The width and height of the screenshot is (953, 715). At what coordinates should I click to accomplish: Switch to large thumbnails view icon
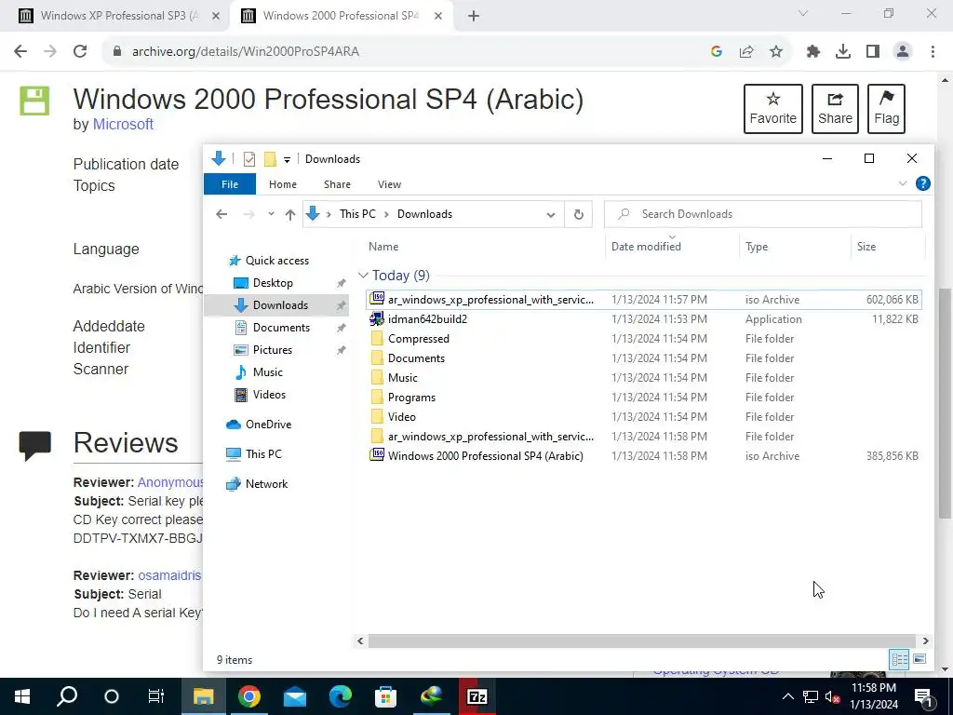point(919,660)
